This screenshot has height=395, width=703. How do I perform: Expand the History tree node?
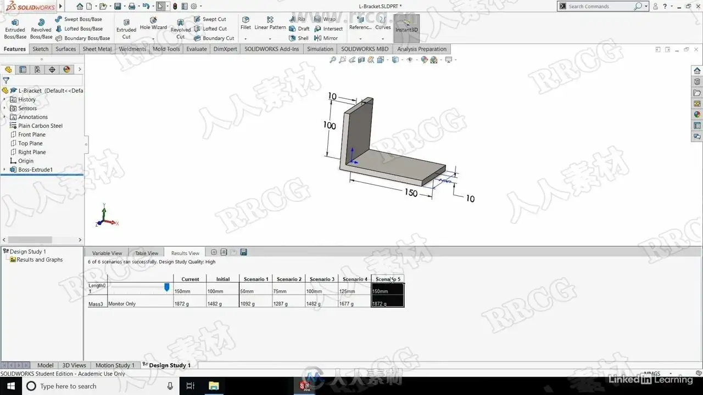coord(4,100)
